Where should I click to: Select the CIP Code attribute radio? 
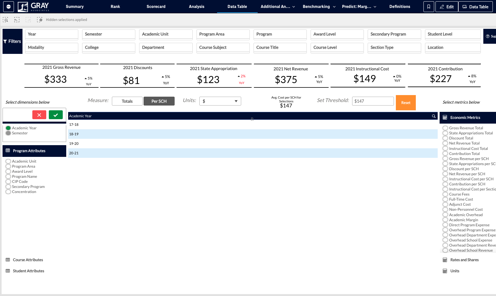[8, 182]
